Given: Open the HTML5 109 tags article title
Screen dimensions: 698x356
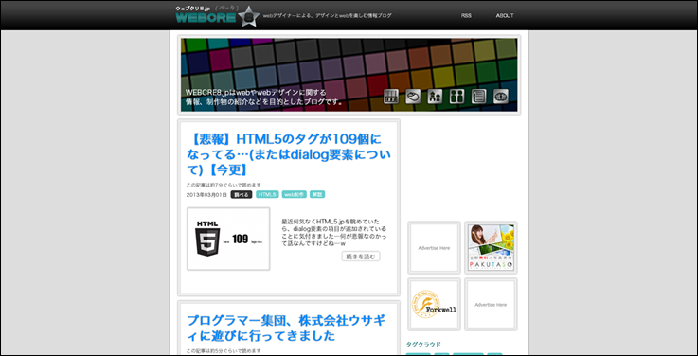Looking at the screenshot, I should point(289,154).
